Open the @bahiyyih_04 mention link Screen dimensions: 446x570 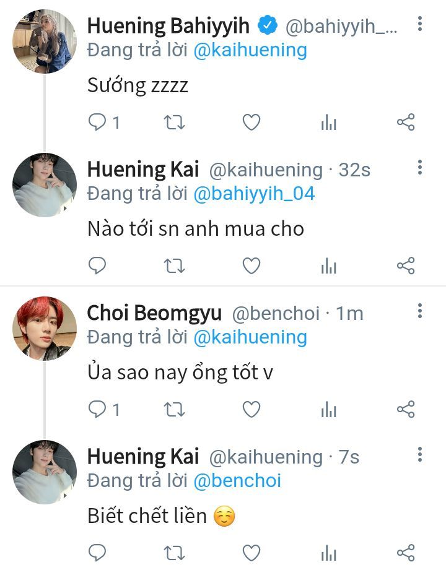coord(254,194)
